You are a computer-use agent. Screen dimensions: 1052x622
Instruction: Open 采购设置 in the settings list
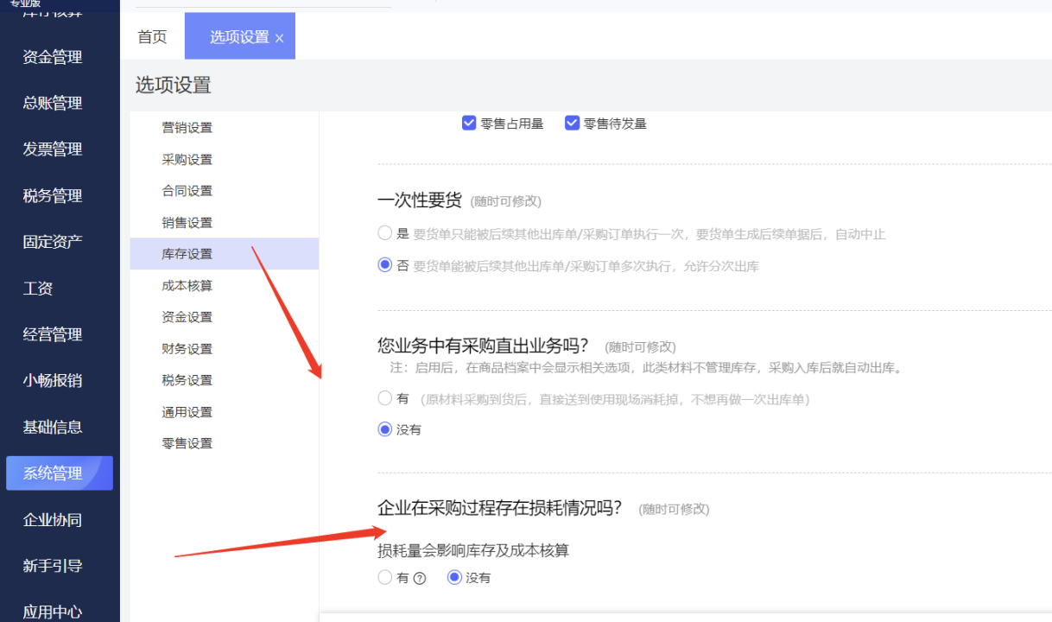click(187, 160)
